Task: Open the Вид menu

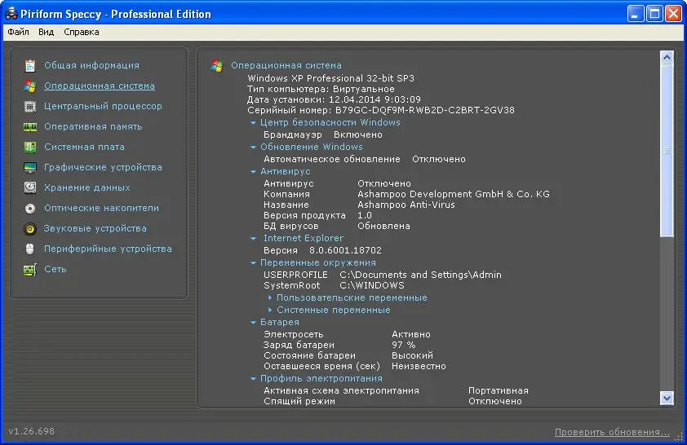Action: [x=46, y=32]
